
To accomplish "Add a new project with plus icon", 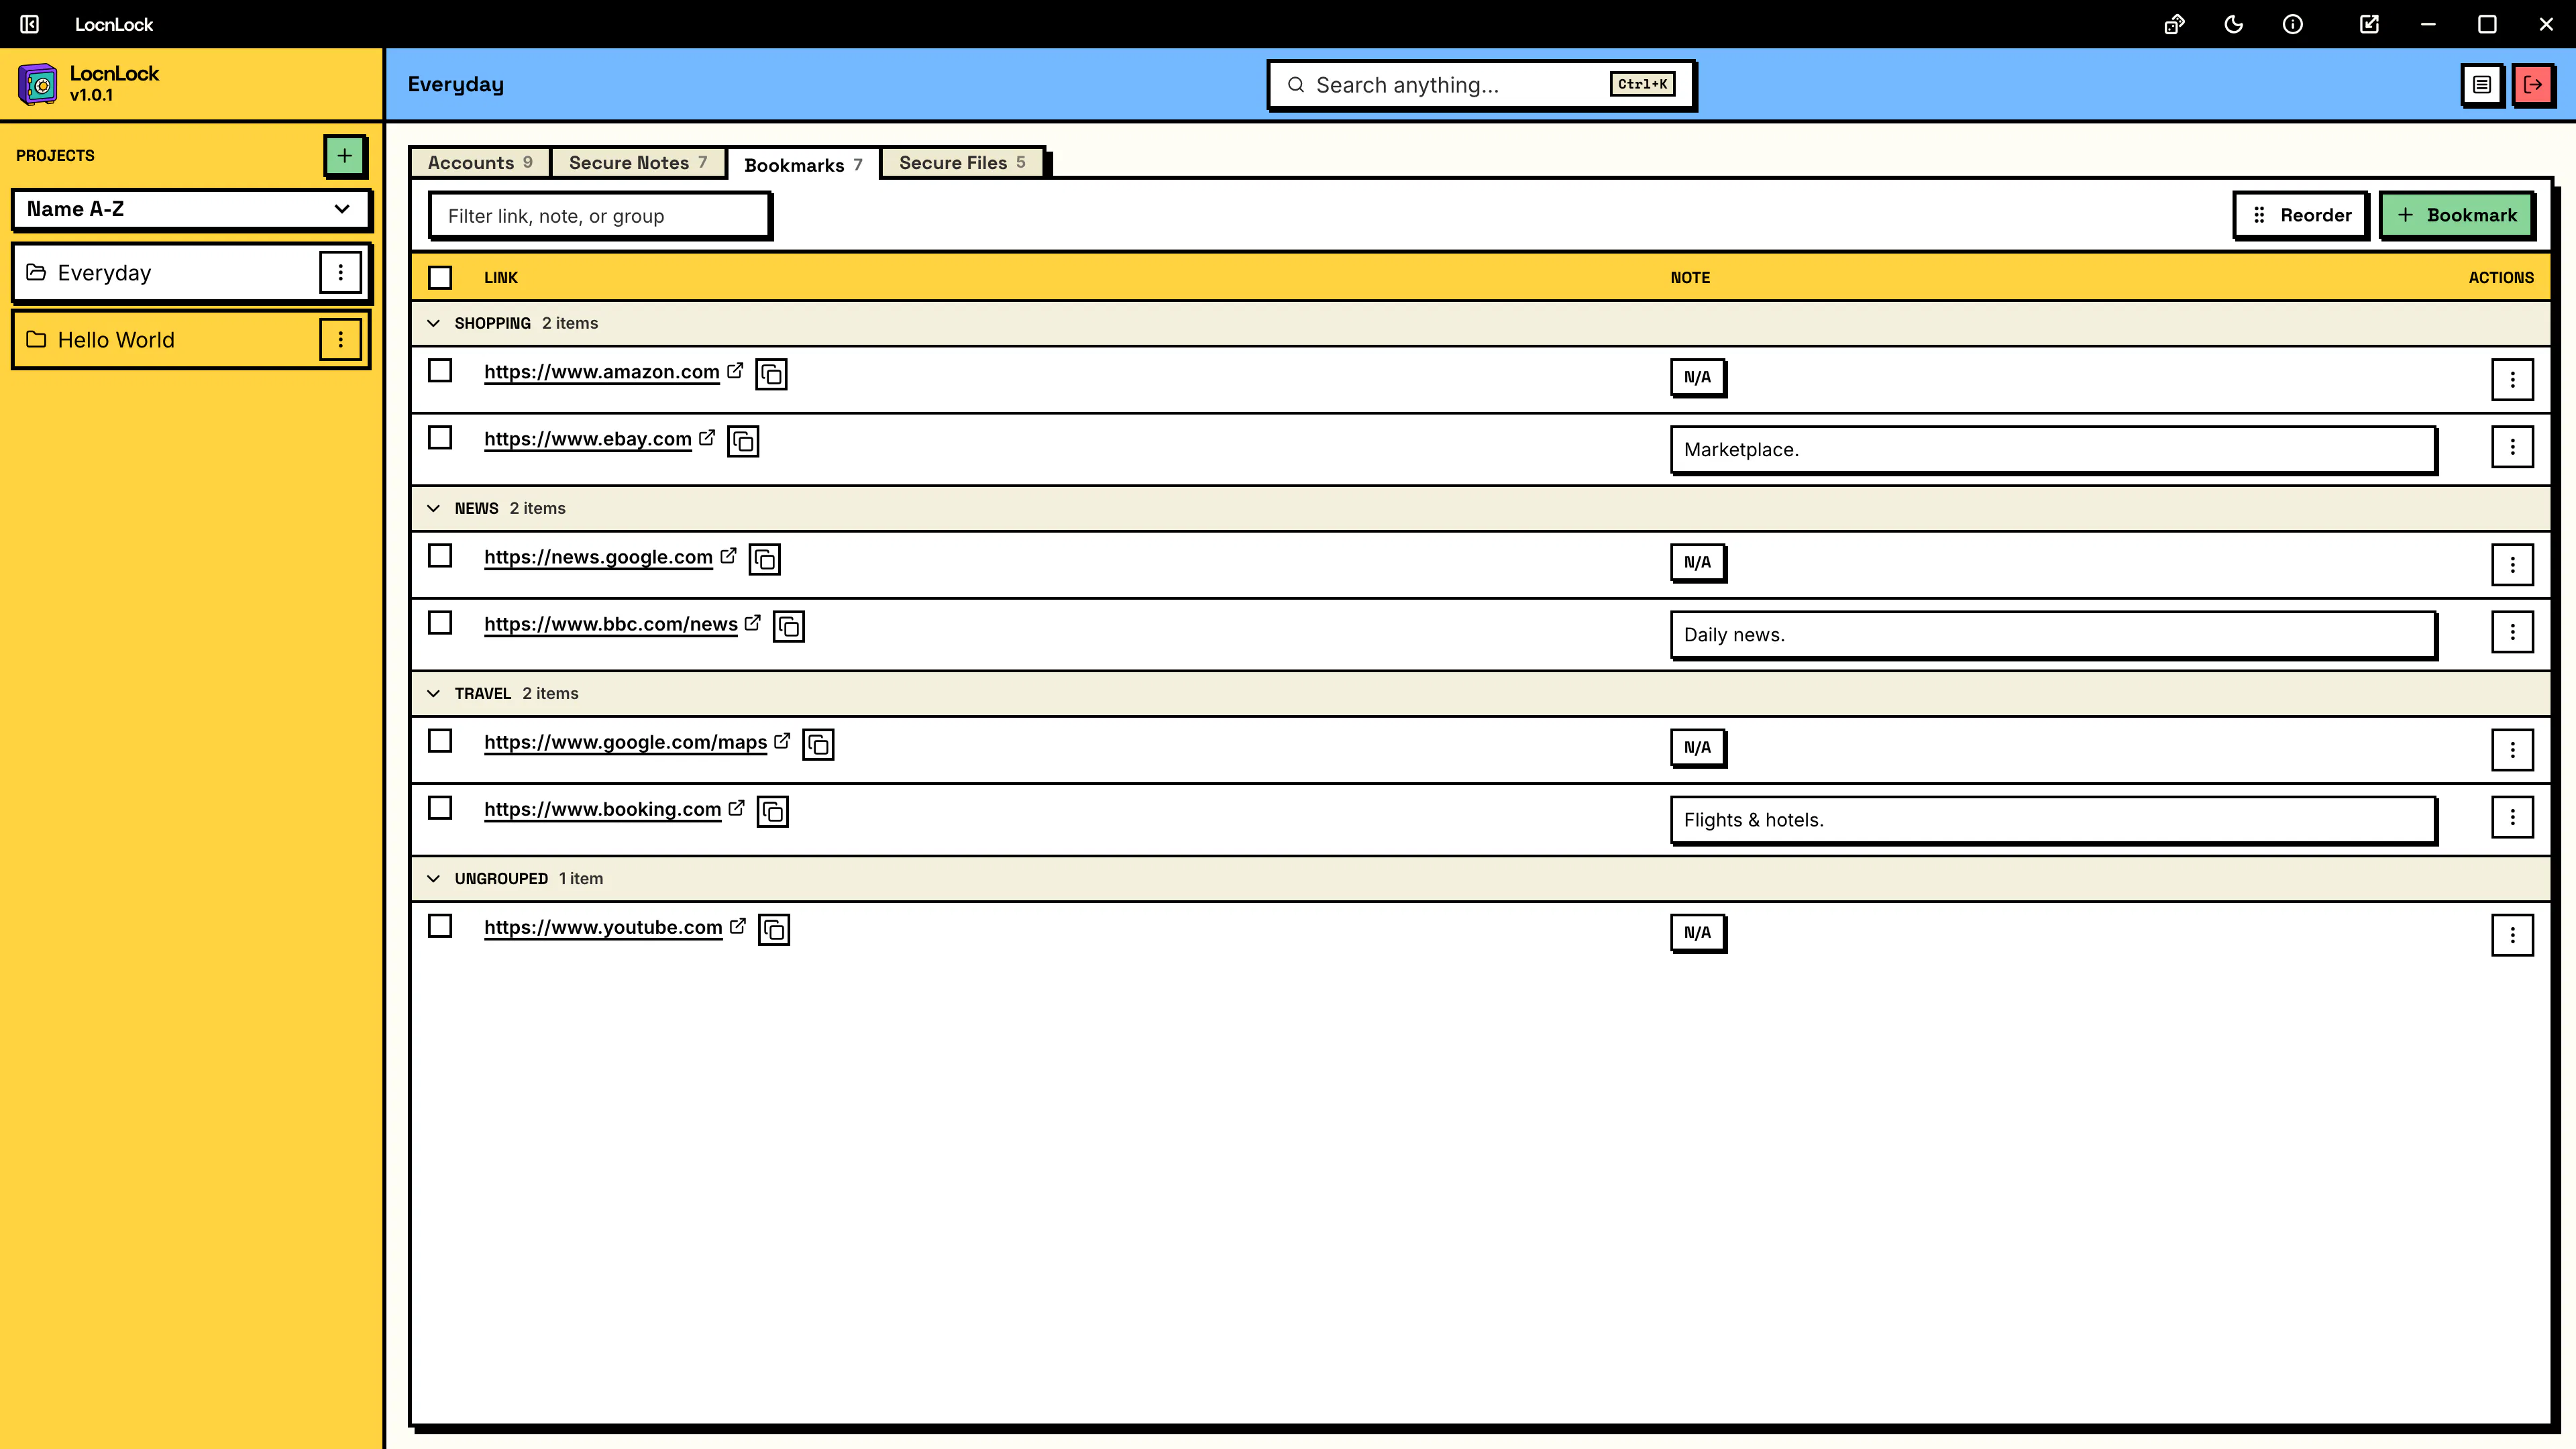I will (x=345, y=156).
